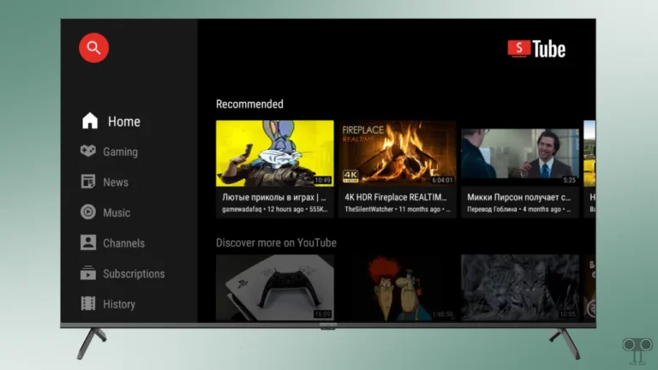Select the Home house icon

(90, 121)
